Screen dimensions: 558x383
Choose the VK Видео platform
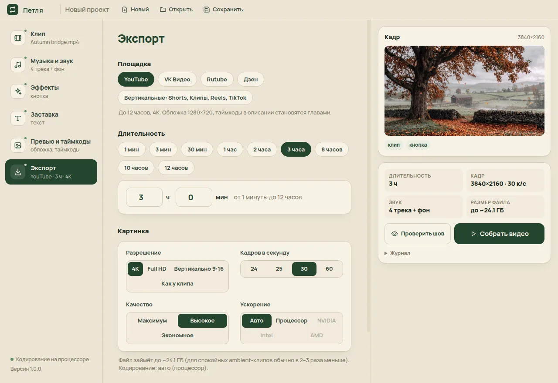point(177,79)
